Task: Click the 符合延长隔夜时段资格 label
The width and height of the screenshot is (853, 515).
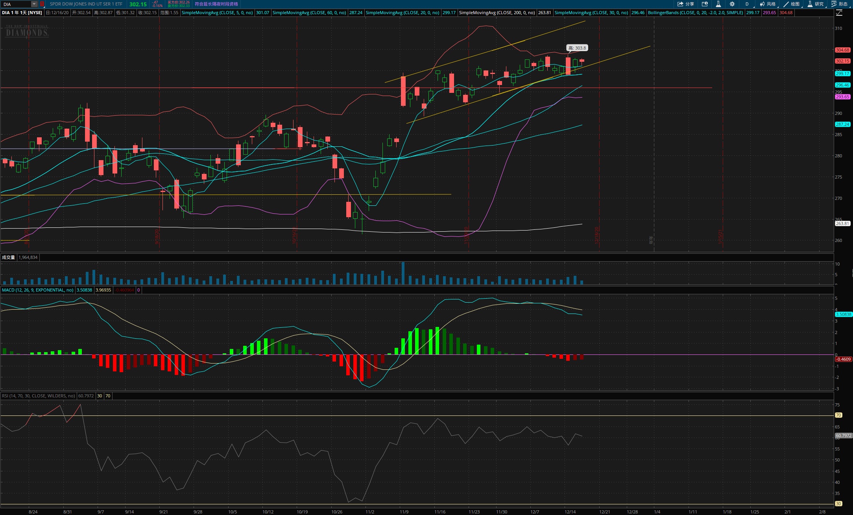Action: [216, 4]
